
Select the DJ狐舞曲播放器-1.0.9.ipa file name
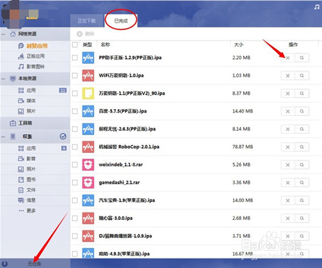[x=125, y=236]
